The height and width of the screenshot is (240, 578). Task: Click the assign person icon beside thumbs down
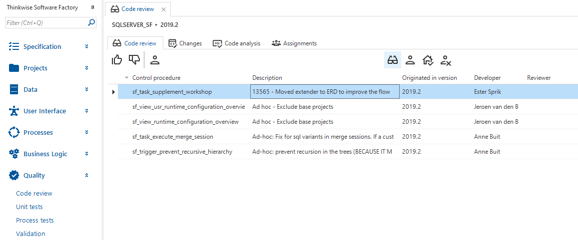point(155,60)
